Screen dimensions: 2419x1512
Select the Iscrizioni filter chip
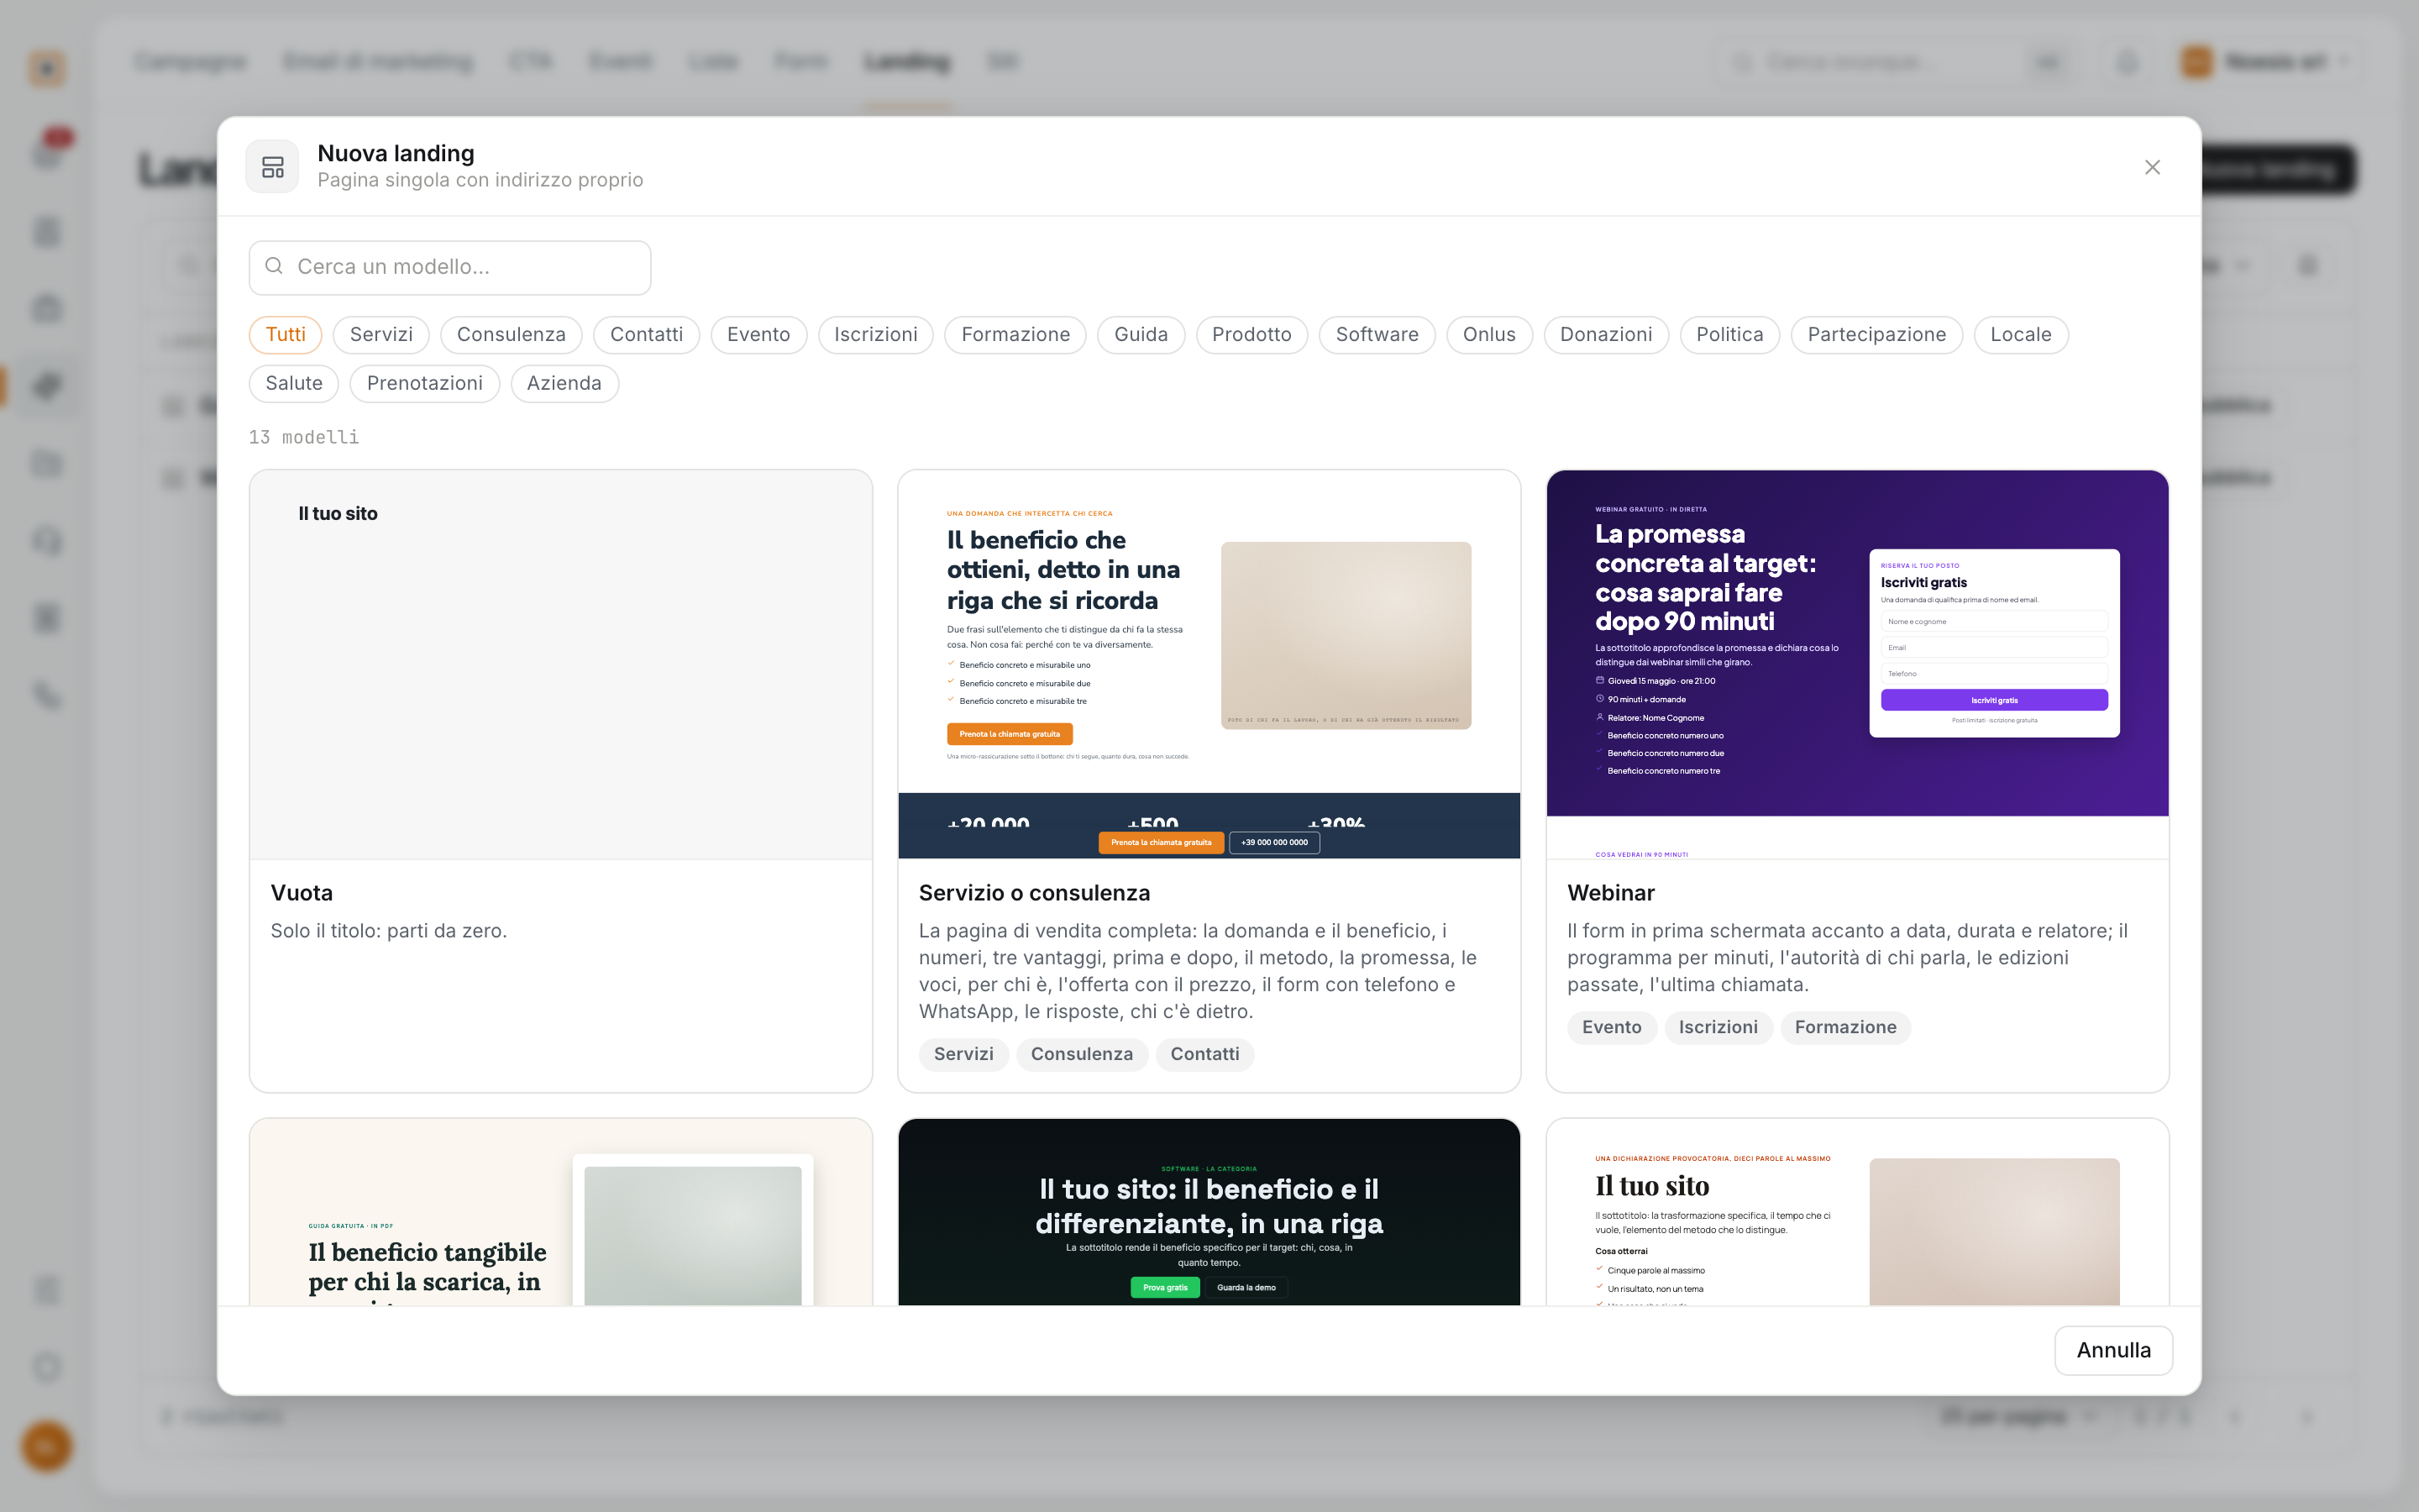pyautogui.click(x=876, y=335)
